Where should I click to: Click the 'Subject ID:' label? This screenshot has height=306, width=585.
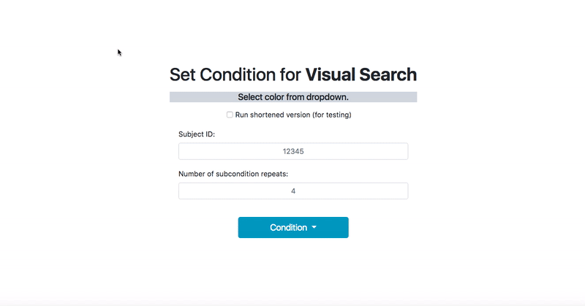coord(197,134)
